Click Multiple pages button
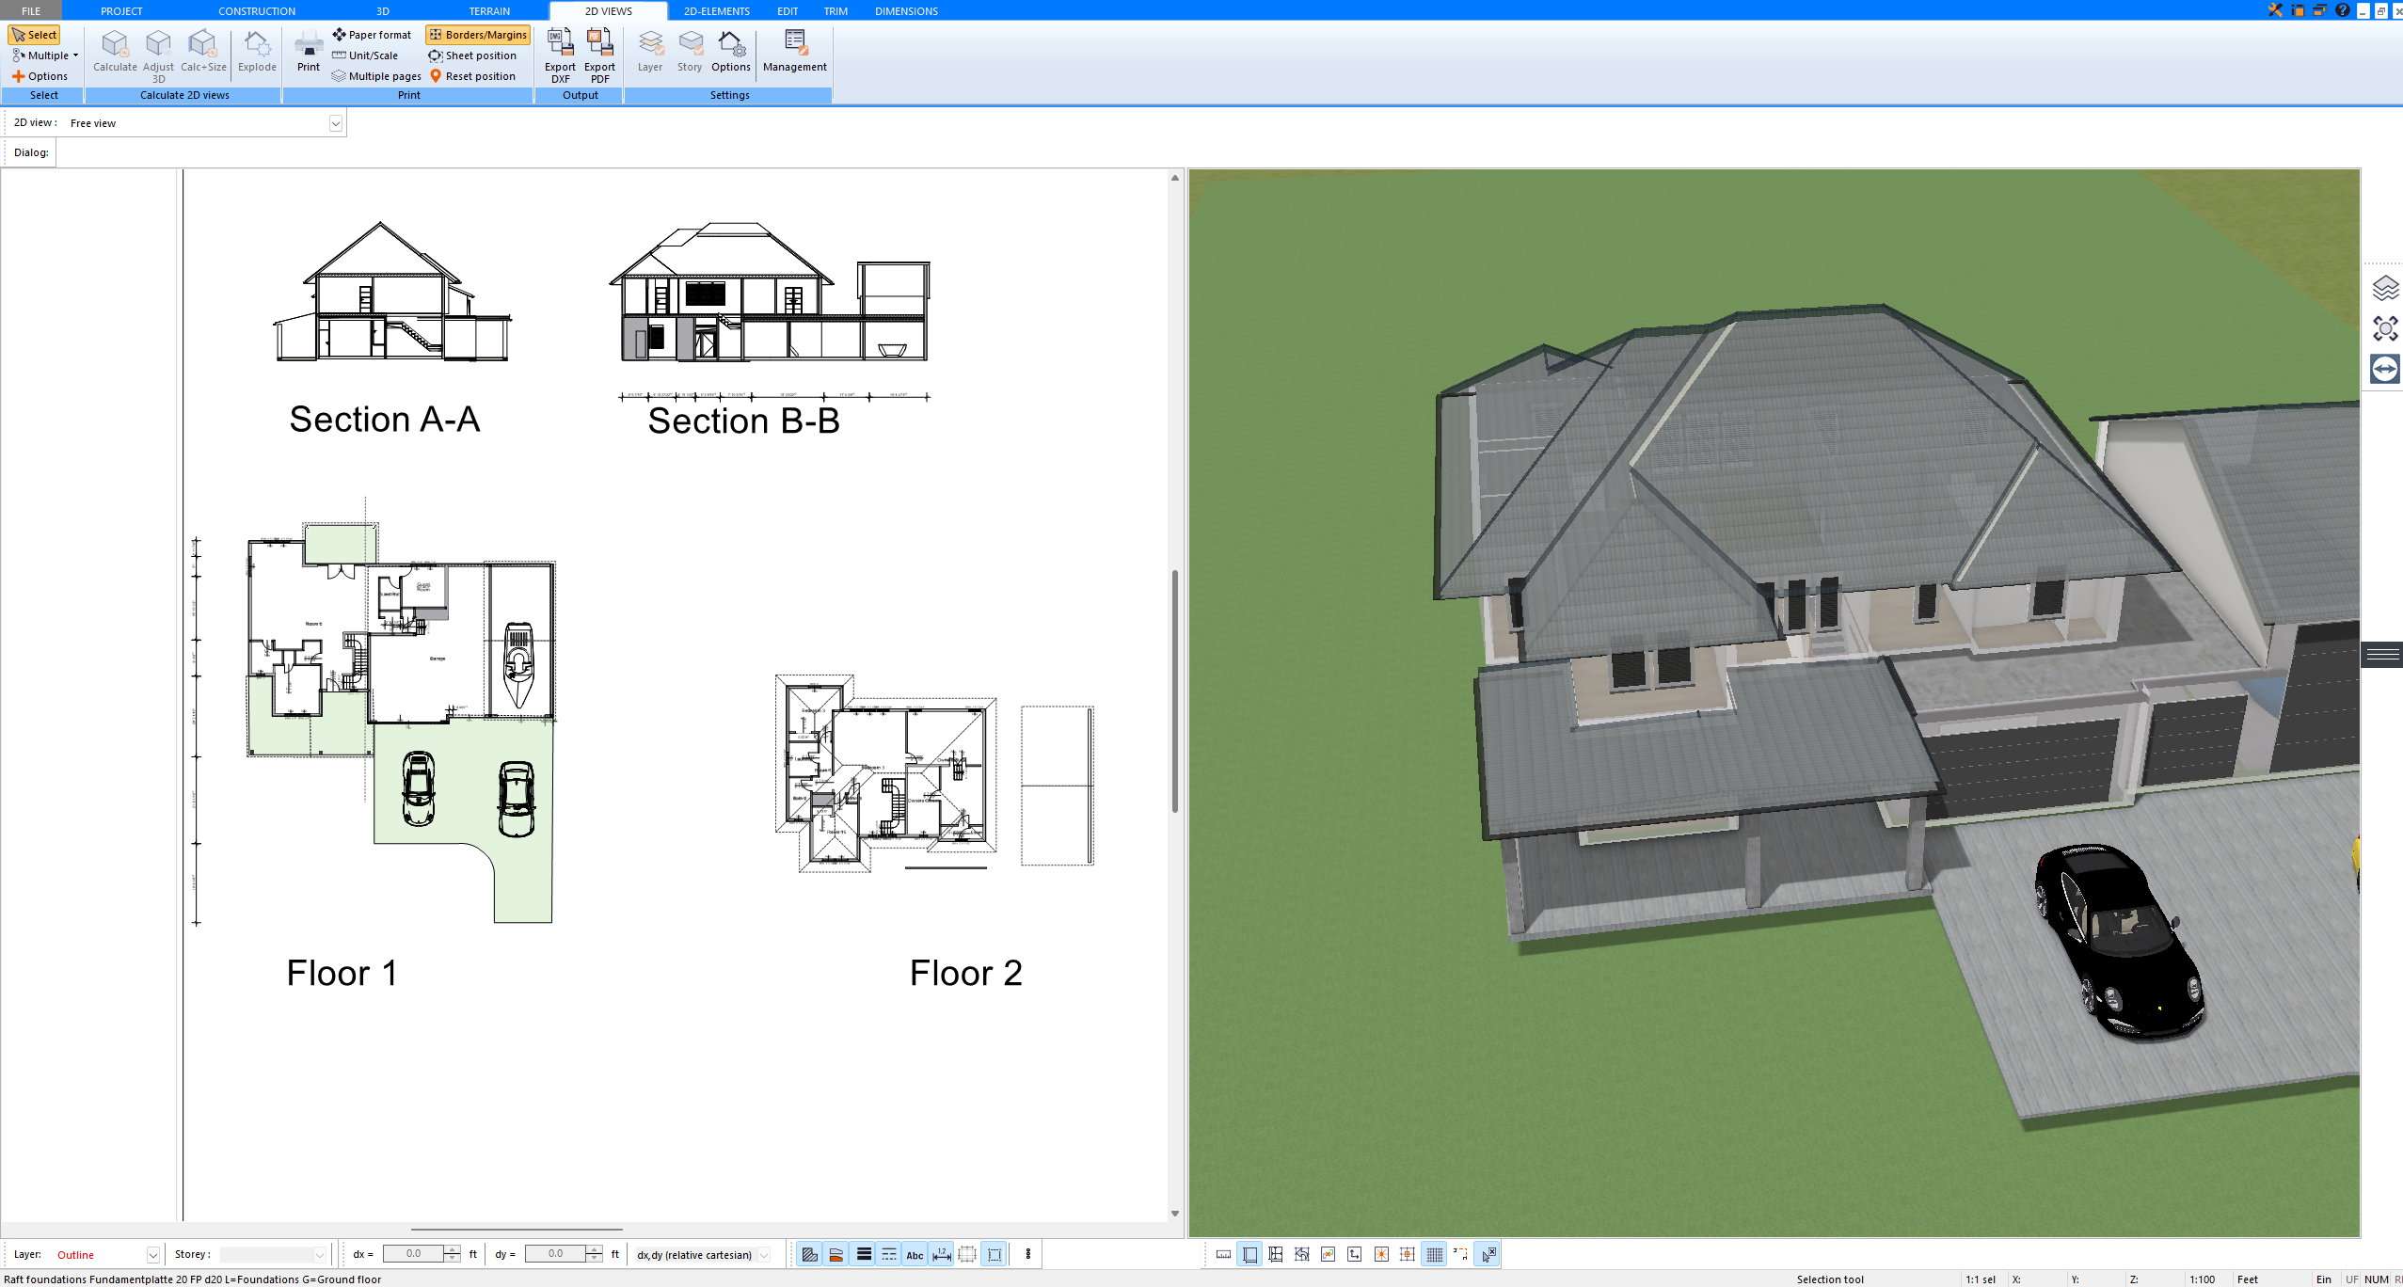2403x1287 pixels. pos(376,76)
